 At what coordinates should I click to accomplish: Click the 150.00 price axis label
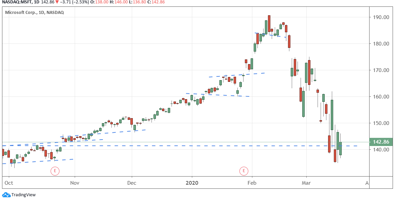pos(381,123)
